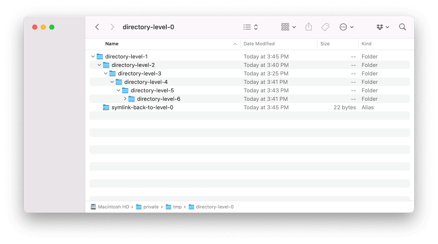Click the directory-level-1 folder icon

coord(100,56)
